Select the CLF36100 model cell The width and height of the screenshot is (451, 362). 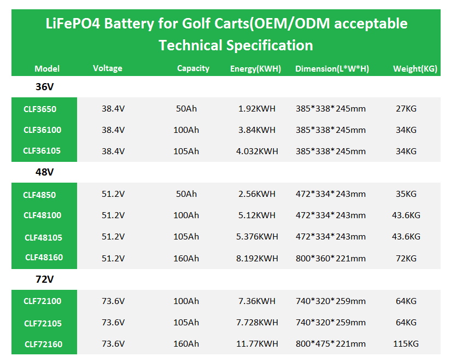tap(43, 130)
